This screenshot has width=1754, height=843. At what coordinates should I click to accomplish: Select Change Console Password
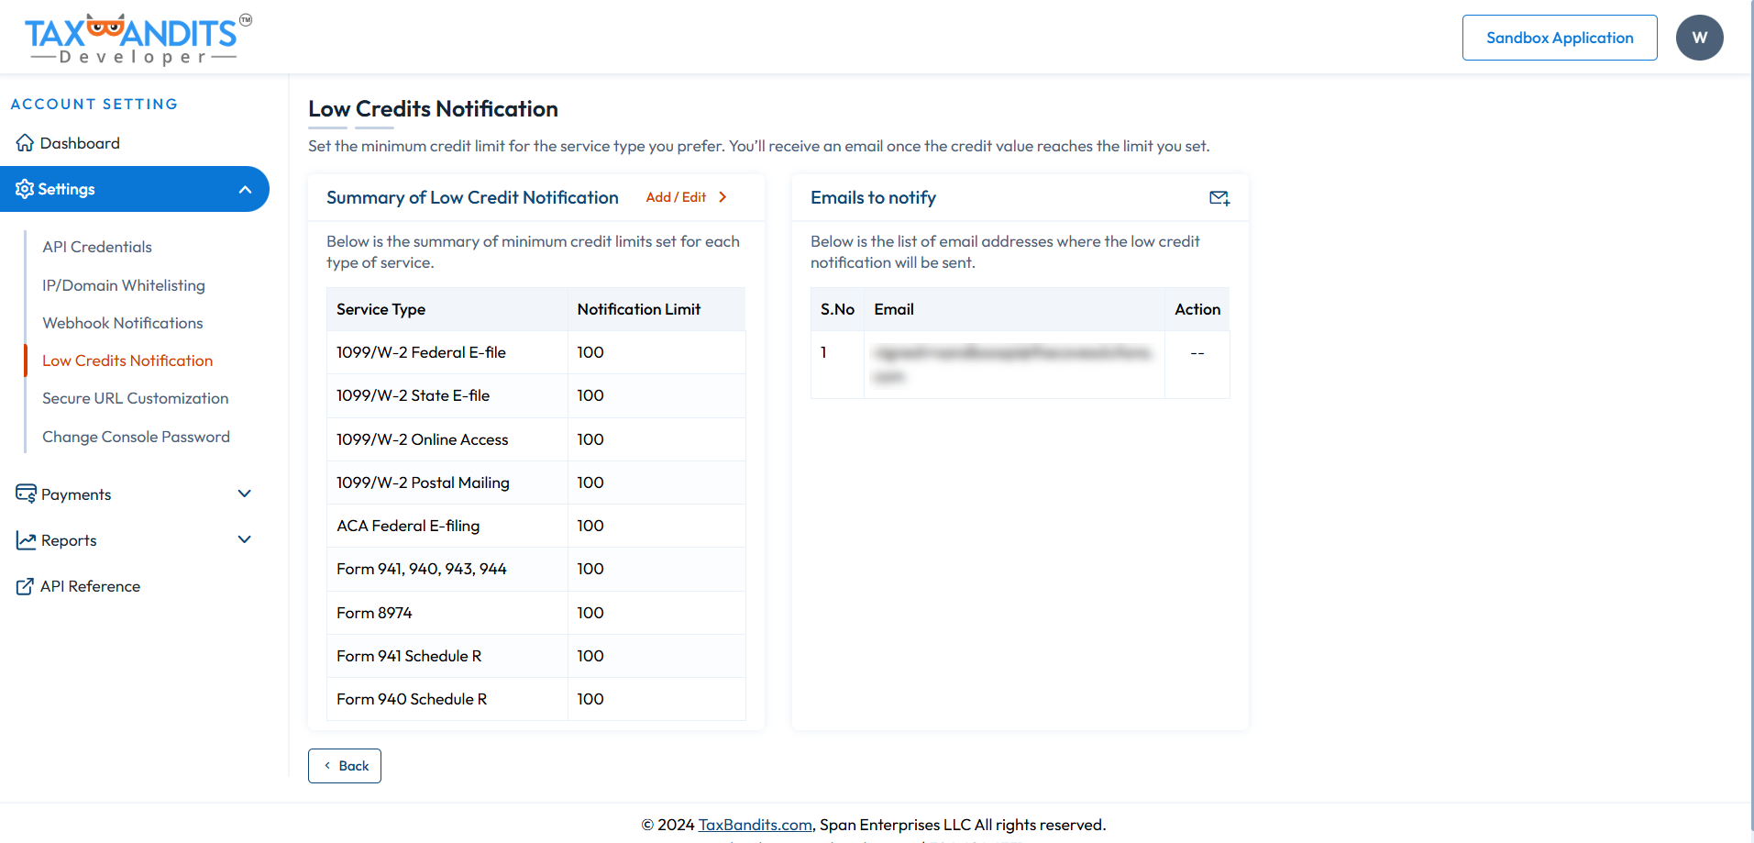click(x=136, y=437)
